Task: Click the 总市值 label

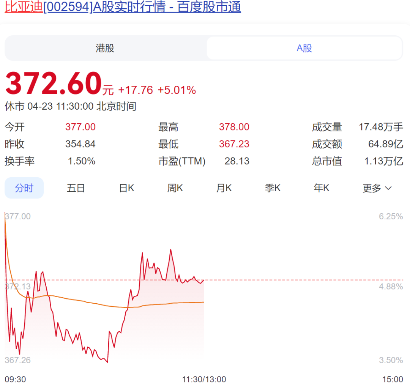Action: [327, 161]
